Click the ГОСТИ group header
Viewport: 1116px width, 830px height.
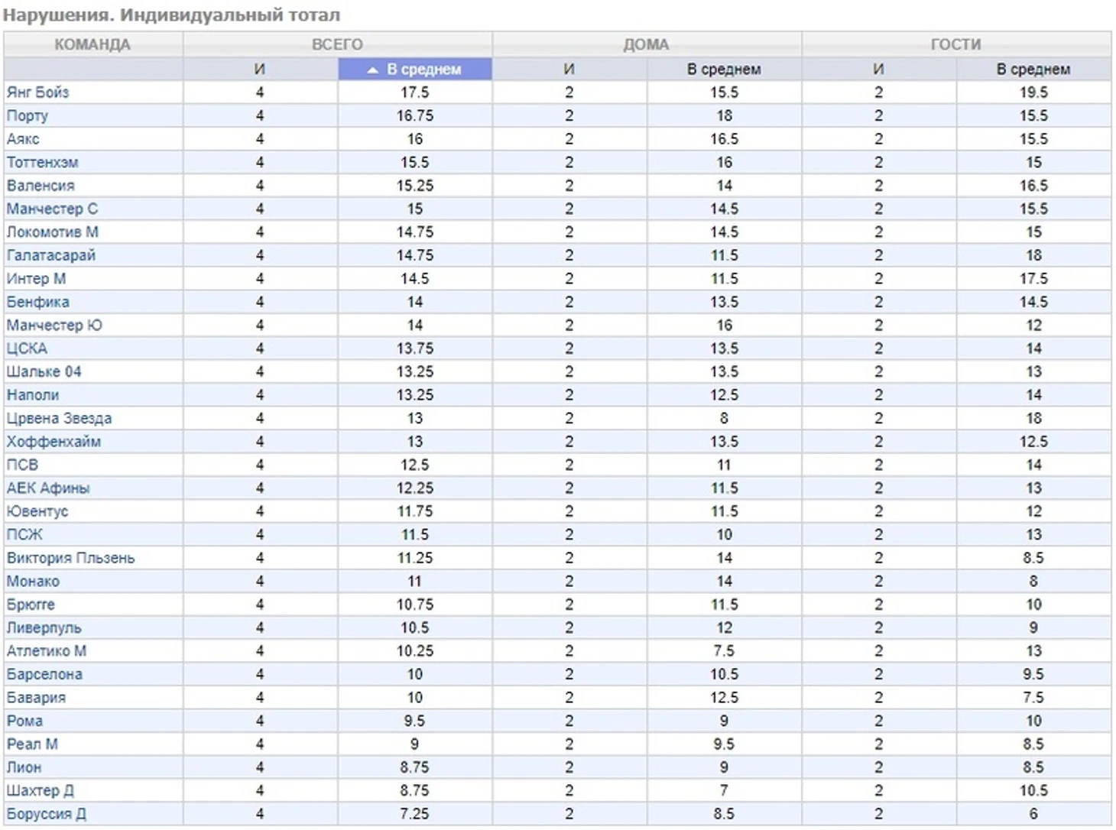pyautogui.click(x=956, y=44)
